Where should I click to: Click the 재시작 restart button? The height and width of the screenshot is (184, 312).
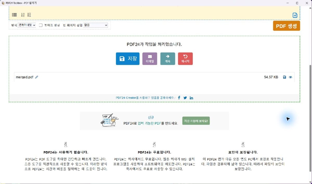185,59
